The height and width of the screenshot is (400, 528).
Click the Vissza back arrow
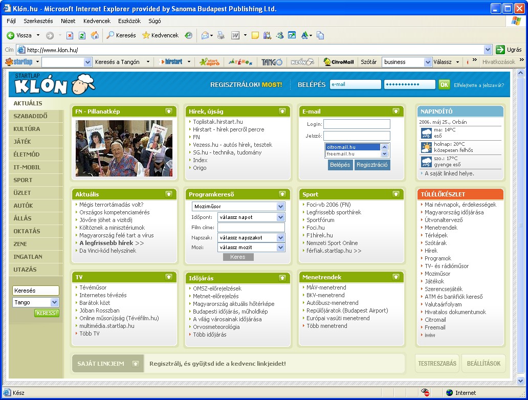11,35
